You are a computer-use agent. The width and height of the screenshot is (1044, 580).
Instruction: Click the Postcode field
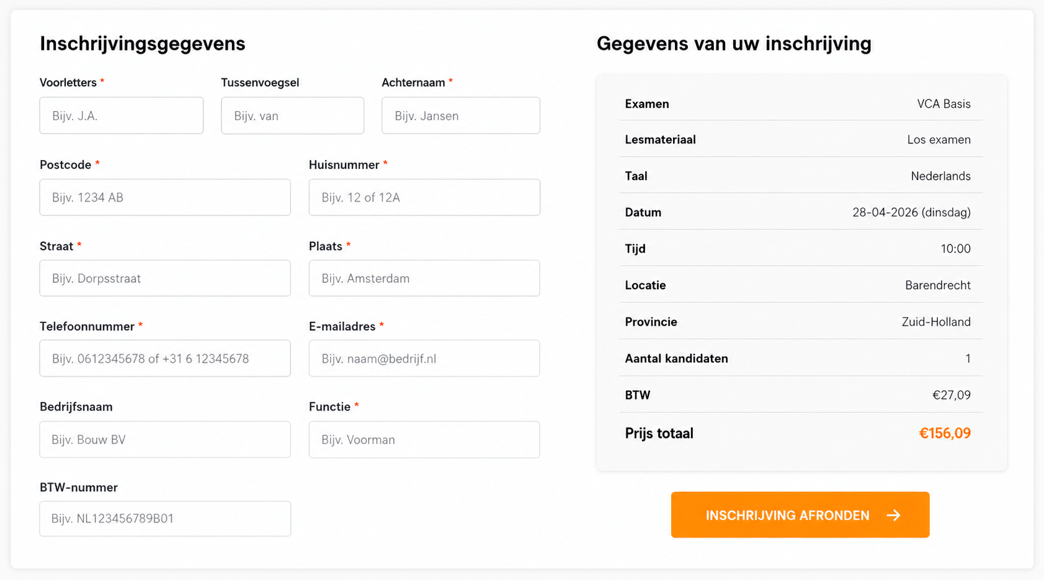point(165,197)
